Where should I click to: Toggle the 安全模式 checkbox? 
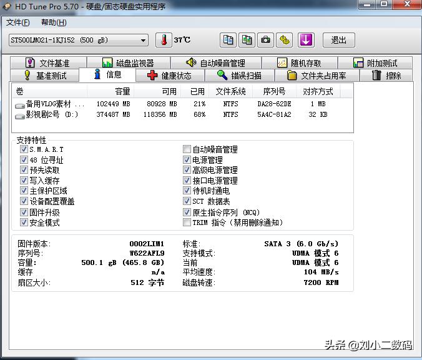pos(24,222)
